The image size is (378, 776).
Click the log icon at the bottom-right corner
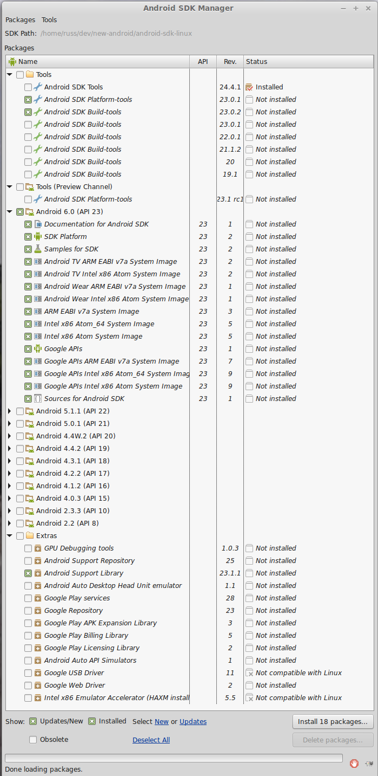[x=369, y=763]
